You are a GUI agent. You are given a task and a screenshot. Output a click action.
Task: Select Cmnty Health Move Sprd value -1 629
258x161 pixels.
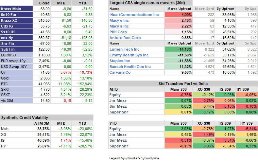click(209, 55)
